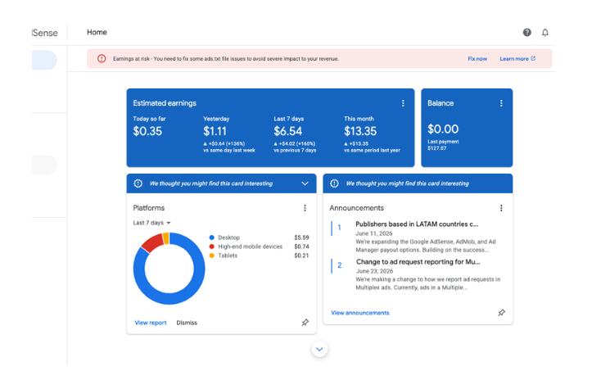Click the Desktop $5.59 amount

coord(301,237)
